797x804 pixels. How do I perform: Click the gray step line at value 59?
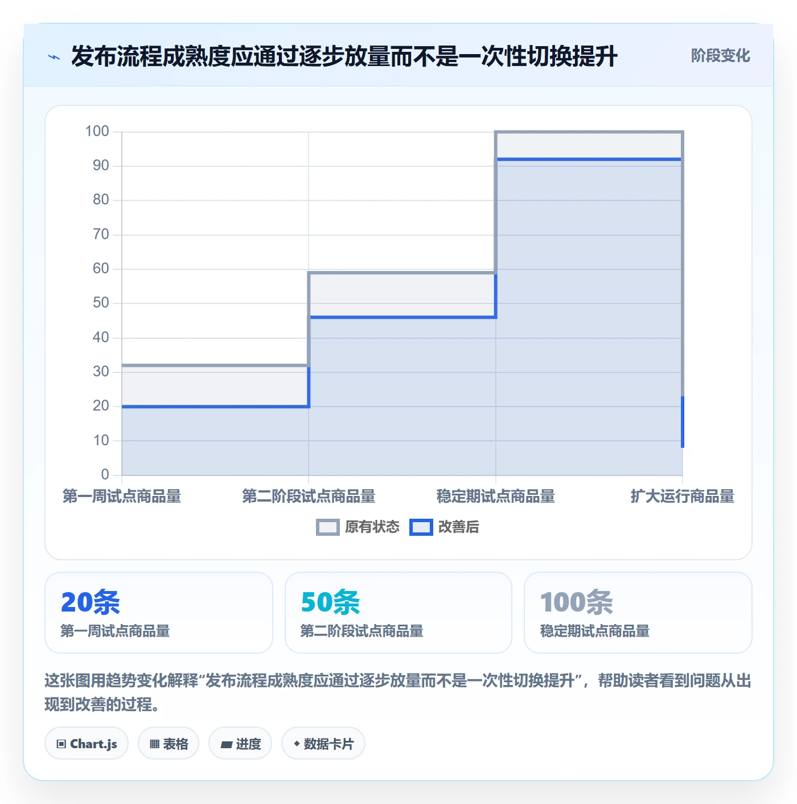[x=402, y=273]
